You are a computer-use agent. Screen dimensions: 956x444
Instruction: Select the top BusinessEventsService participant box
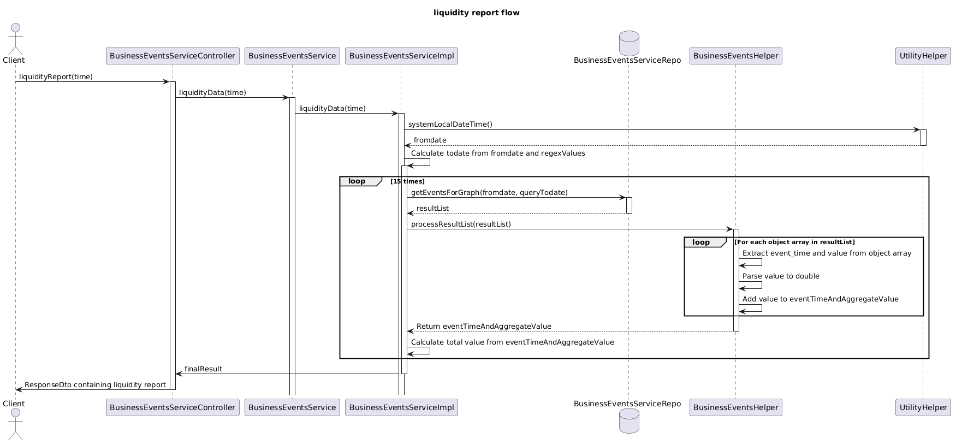(x=292, y=56)
